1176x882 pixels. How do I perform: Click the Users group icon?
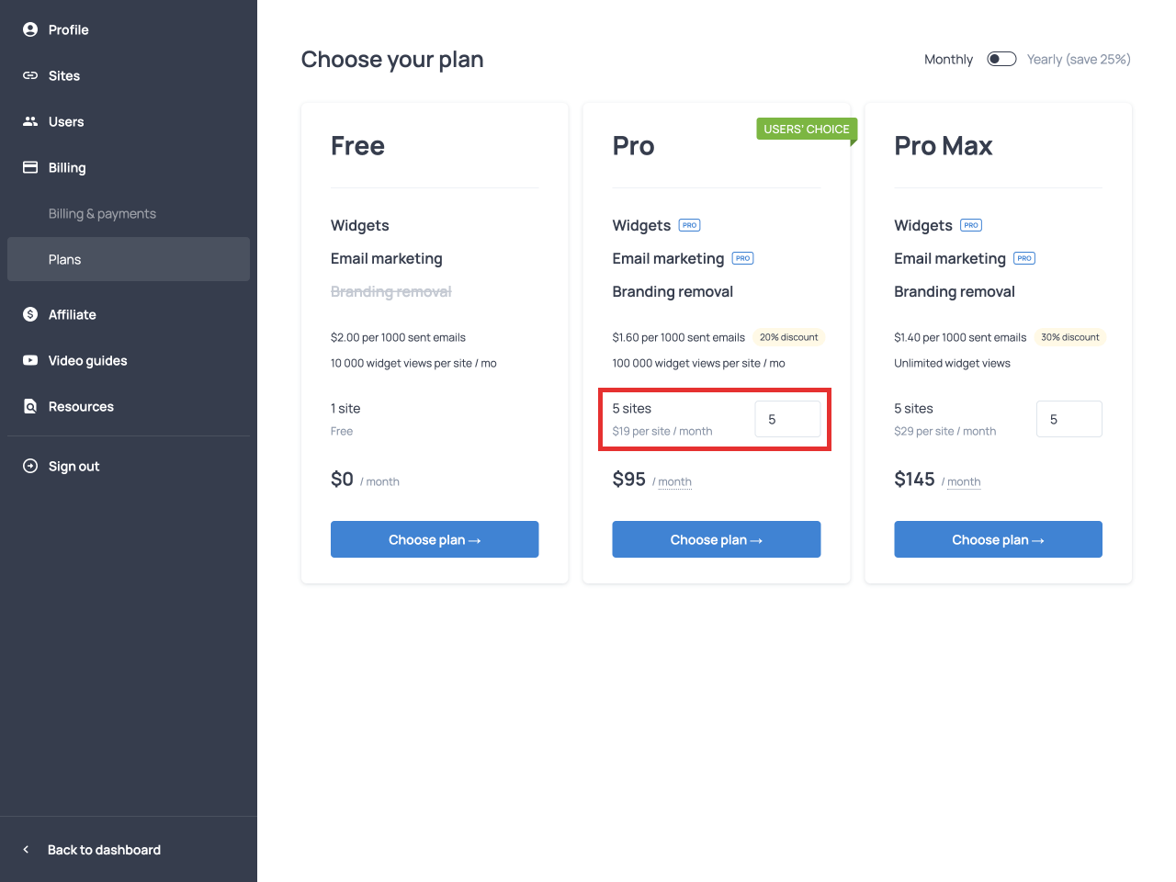pos(30,121)
